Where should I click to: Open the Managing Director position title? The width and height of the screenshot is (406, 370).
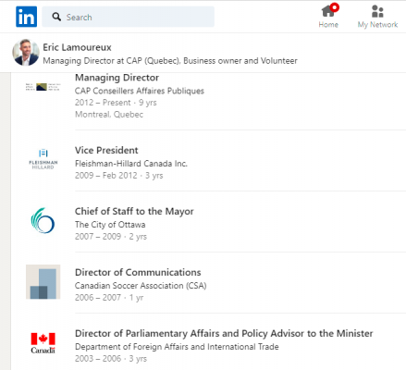117,78
